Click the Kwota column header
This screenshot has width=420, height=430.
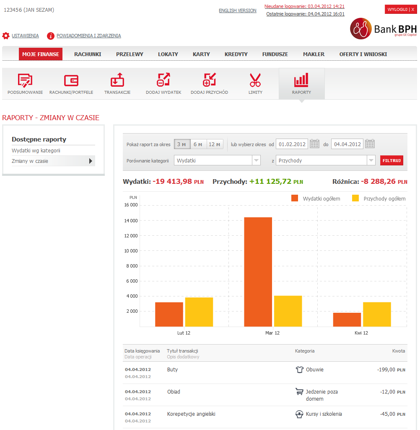pyautogui.click(x=399, y=351)
